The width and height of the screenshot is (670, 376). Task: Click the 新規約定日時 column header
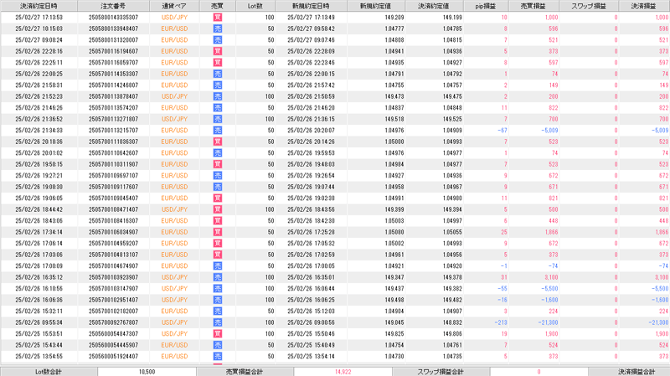point(311,6)
